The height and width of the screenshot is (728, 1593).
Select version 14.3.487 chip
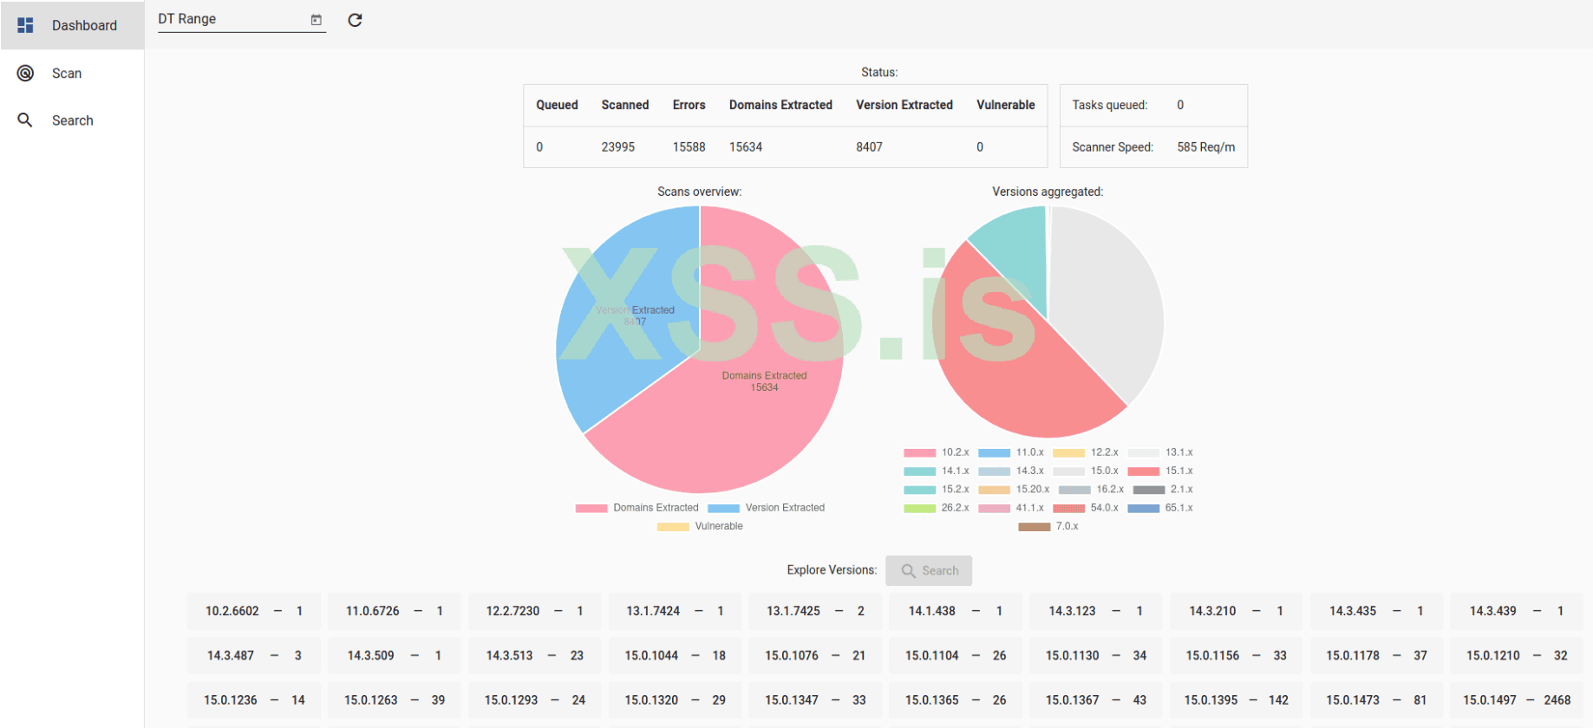click(254, 655)
